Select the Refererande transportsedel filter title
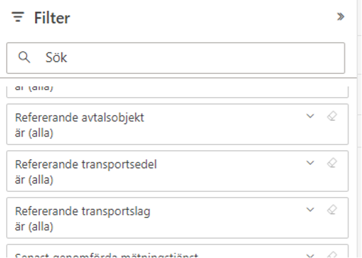This screenshot has height=258, width=362. click(x=86, y=164)
